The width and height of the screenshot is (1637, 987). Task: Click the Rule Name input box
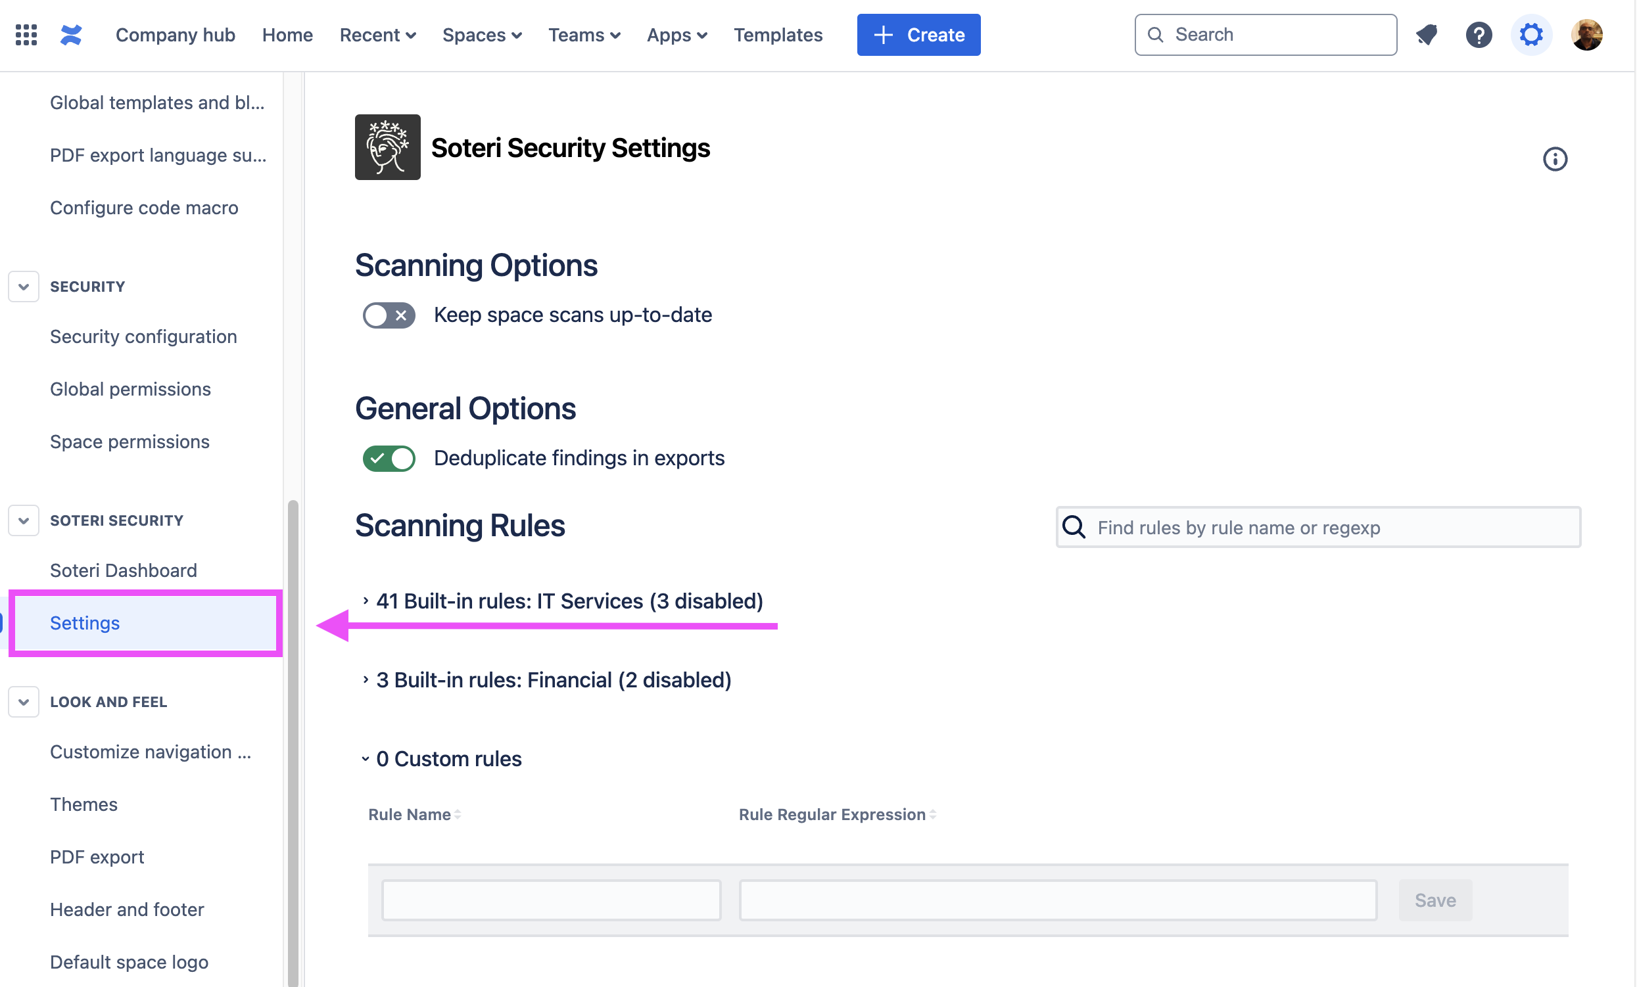(x=551, y=900)
